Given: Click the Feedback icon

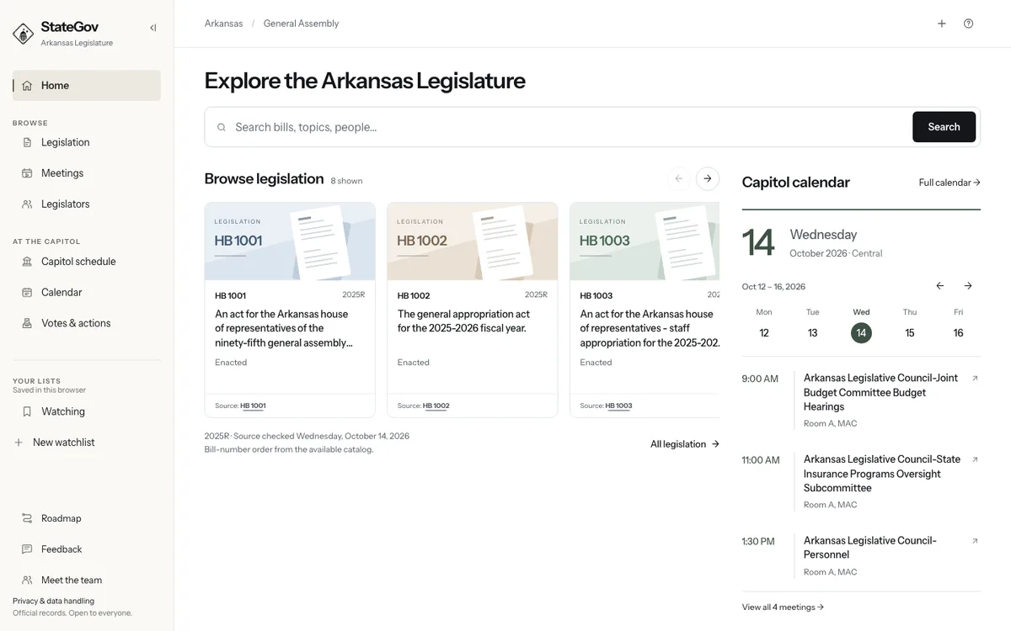Looking at the screenshot, I should 27,549.
